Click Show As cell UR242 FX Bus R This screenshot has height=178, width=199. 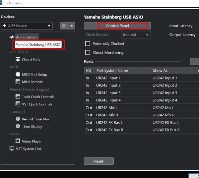point(166,130)
